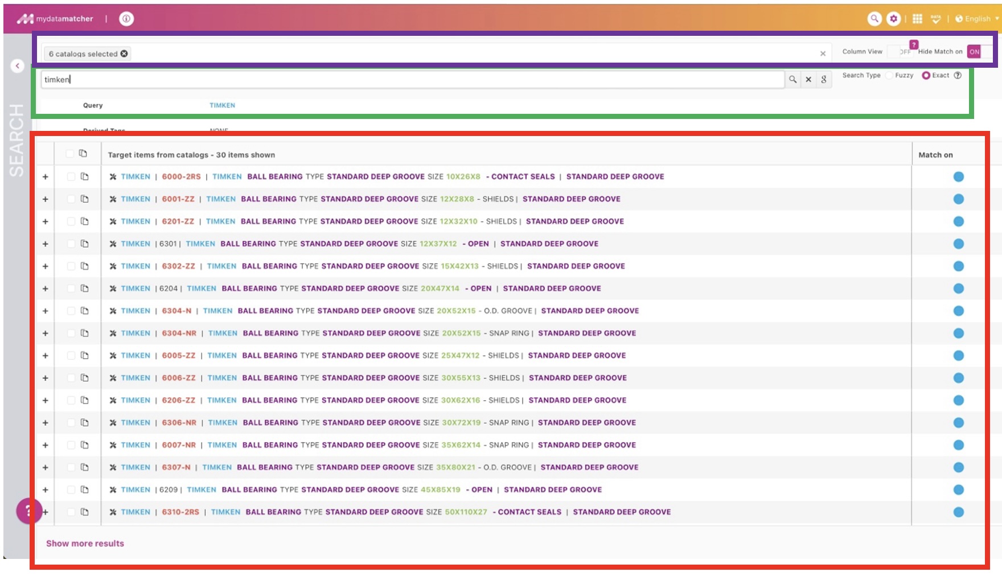This screenshot has width=1002, height=576.
Task: Click the catalog selector field
Action: [x=437, y=54]
